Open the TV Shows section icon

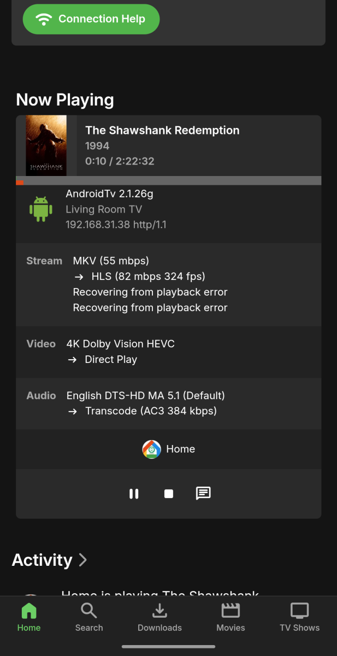pos(299,611)
